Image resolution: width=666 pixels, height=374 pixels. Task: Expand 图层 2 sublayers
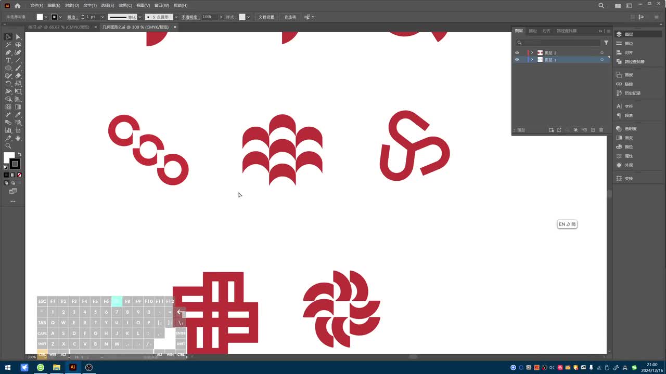pos(532,53)
